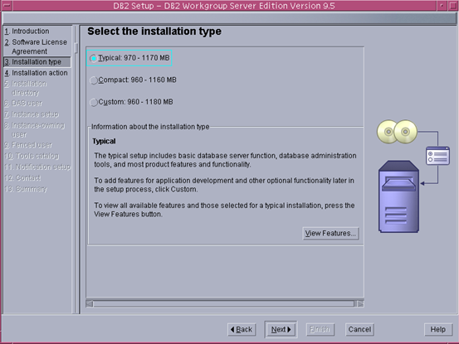Click the installation CD discs graphic

point(397,132)
